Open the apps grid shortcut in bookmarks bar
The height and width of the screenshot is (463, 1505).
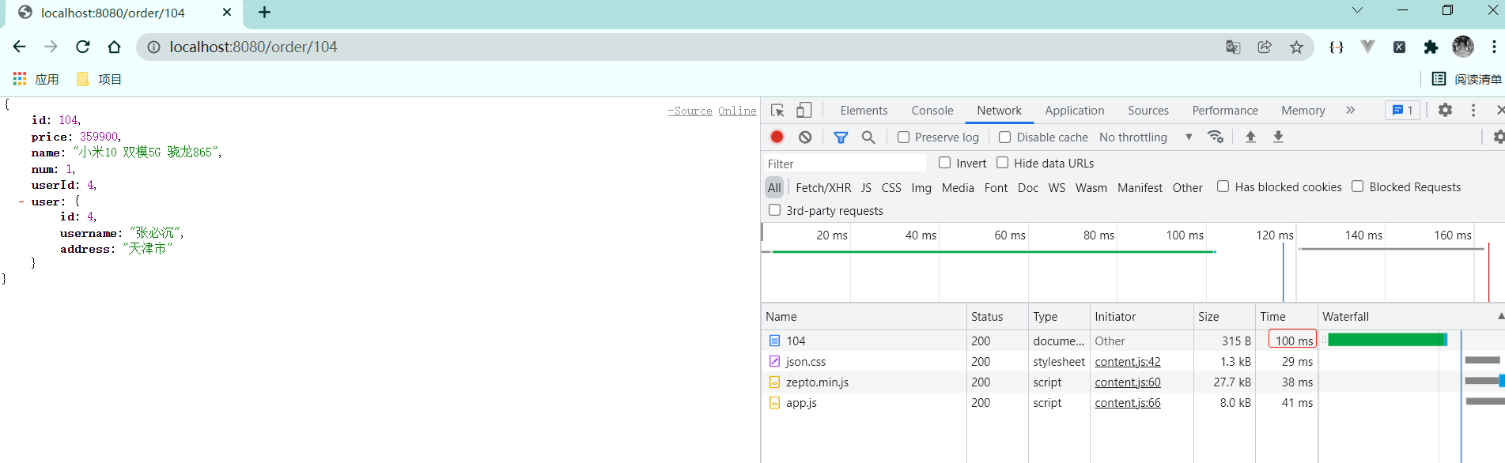point(20,79)
